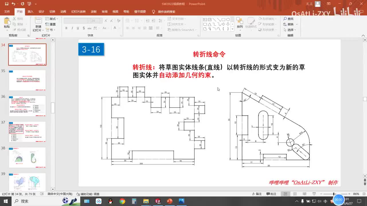
Task: Switch to the Insert tab
Action: (30, 12)
